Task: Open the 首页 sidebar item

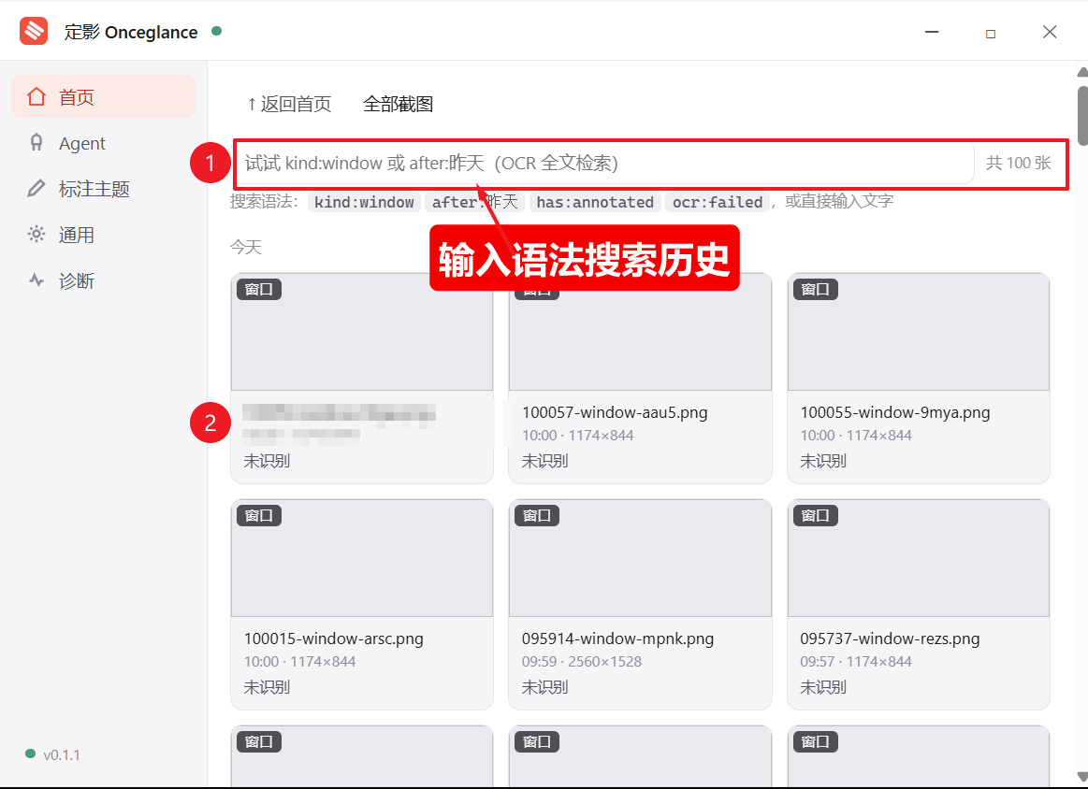Action: click(104, 96)
